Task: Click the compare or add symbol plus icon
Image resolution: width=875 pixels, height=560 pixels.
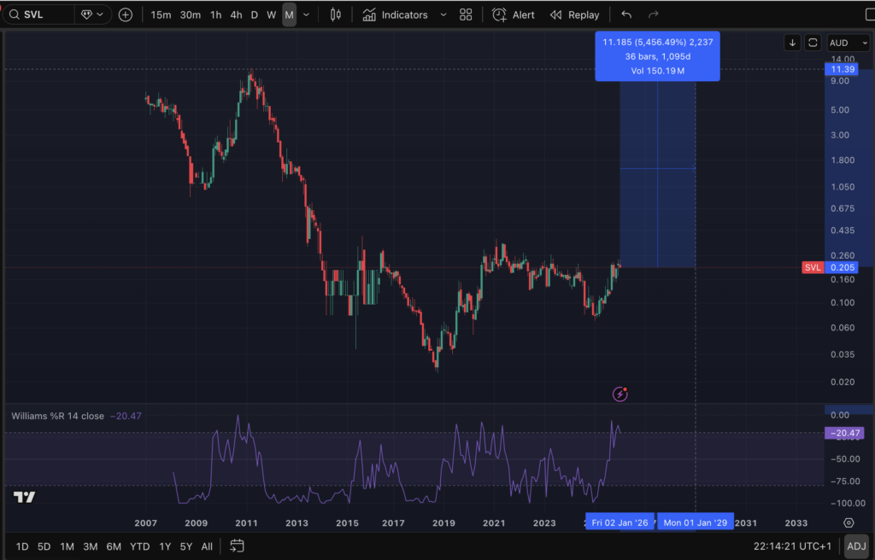Action: (126, 15)
